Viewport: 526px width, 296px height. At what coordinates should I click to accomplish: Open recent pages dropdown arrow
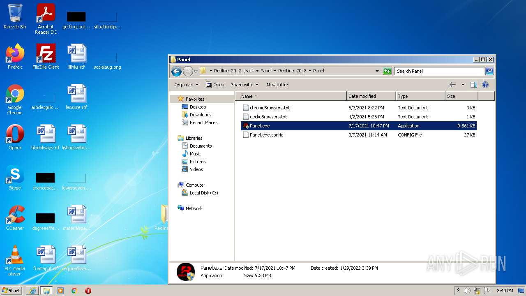coord(196,71)
